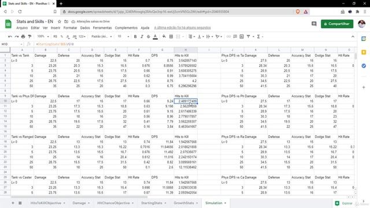This screenshot has width=370, height=208.
Task: Open text rotation options
Action: point(219,36)
